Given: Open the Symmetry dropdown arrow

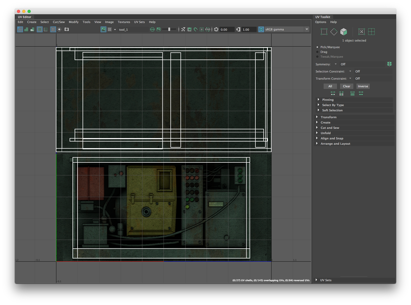Looking at the screenshot, I should click(x=336, y=64).
